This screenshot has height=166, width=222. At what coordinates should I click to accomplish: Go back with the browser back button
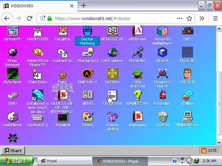click(x=7, y=18)
